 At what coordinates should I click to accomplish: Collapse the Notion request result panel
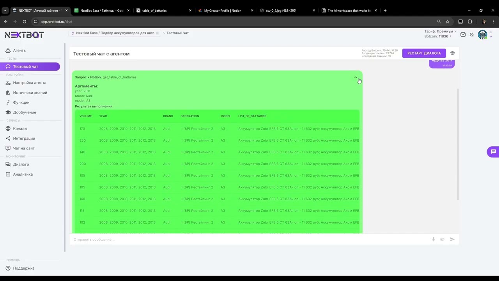click(x=356, y=78)
